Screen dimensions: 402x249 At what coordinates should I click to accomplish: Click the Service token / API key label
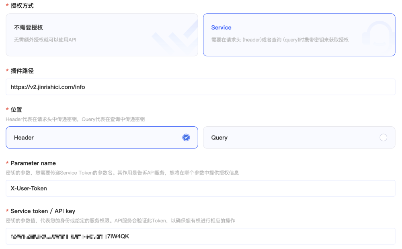(43, 211)
